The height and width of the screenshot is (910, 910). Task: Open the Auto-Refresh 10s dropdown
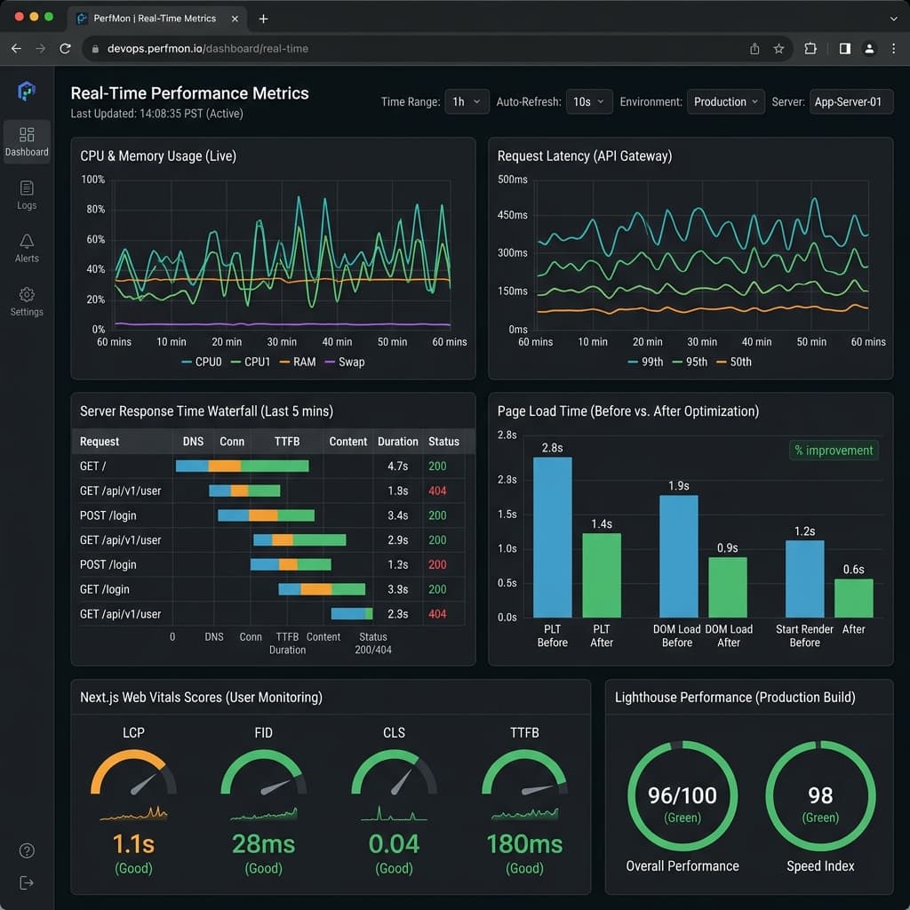588,101
